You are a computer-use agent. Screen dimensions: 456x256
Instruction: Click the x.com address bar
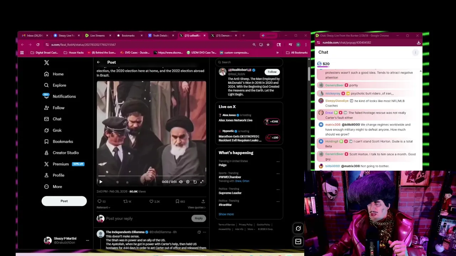(148, 45)
